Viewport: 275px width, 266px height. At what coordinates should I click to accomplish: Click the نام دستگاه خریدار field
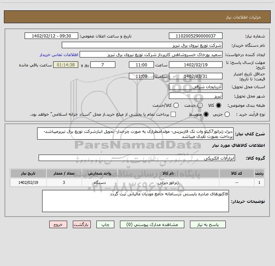pyautogui.click(x=142, y=45)
